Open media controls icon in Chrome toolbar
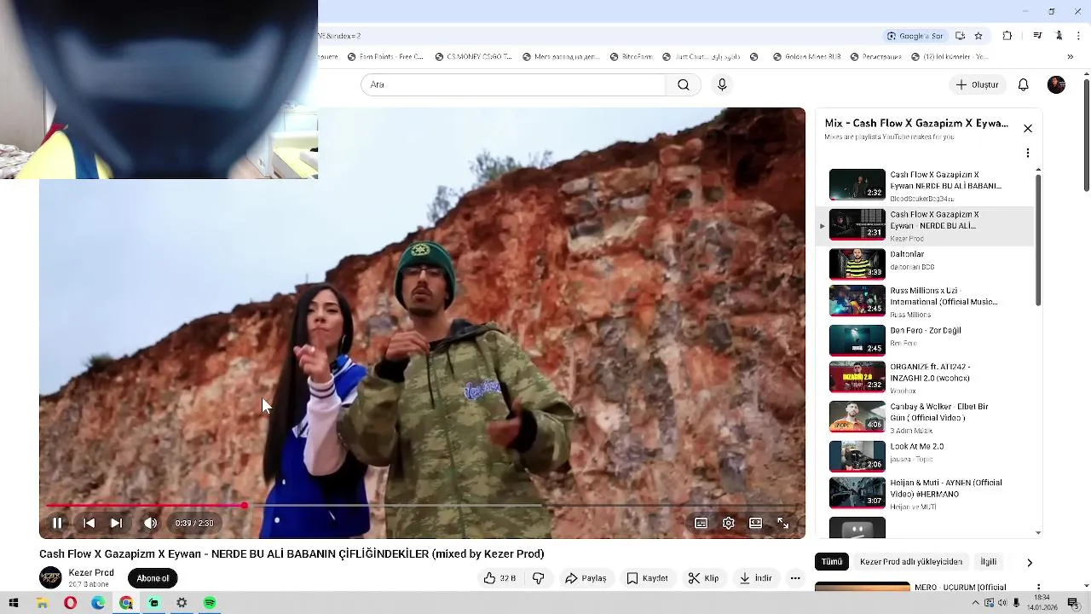This screenshot has width=1091, height=614. pyautogui.click(x=1037, y=36)
